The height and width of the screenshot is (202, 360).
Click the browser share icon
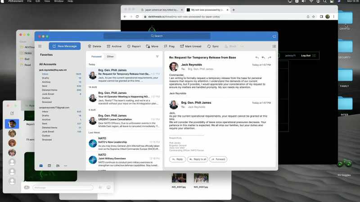point(308,17)
